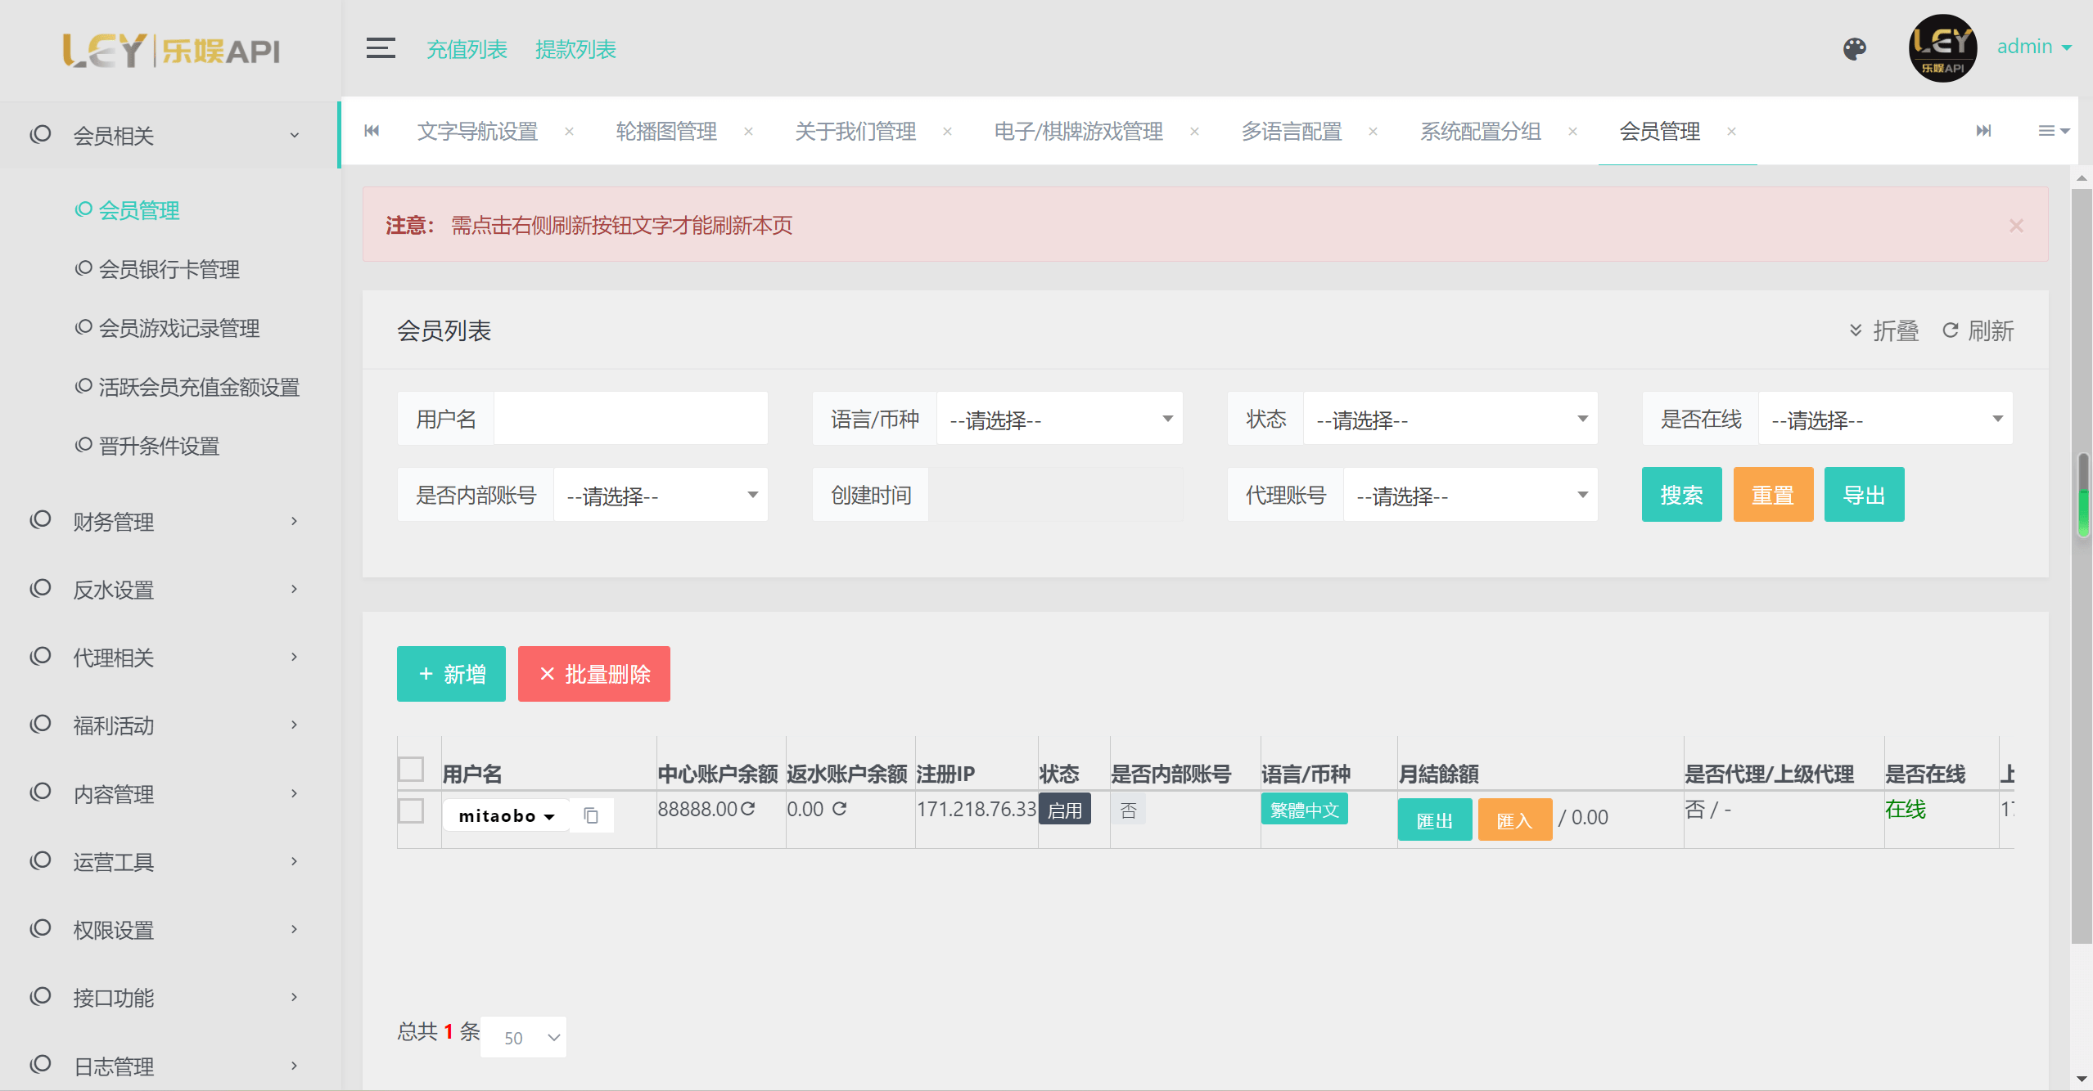Click the 搜索 search button
This screenshot has height=1091, width=2093.
pyautogui.click(x=1681, y=495)
